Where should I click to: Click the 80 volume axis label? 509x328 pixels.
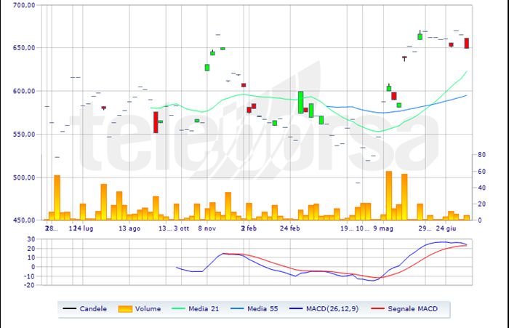point(481,155)
